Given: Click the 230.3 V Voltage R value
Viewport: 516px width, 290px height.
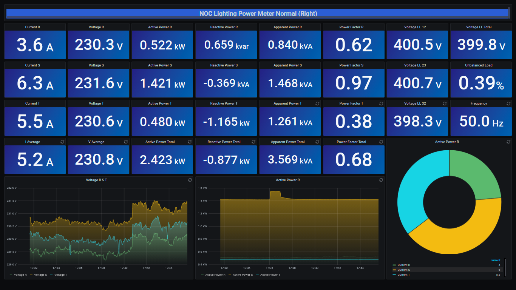Looking at the screenshot, I should pyautogui.click(x=99, y=45).
